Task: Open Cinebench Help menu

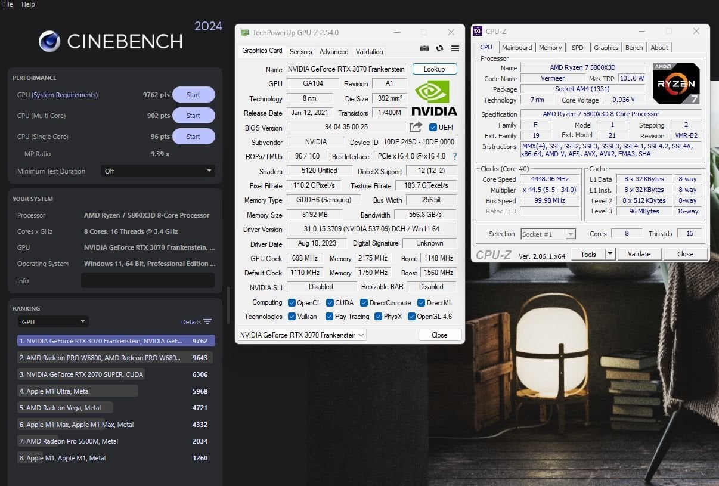Action: click(28, 4)
